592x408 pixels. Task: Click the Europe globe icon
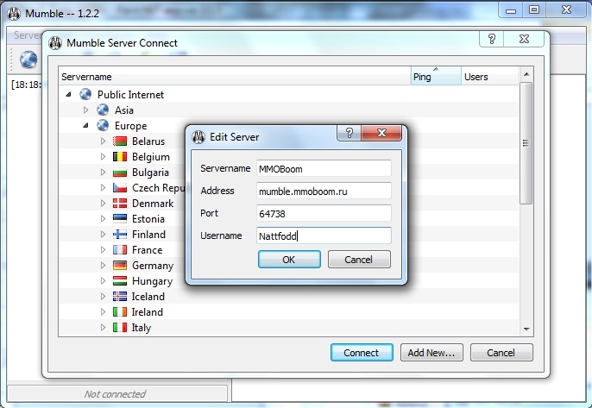point(103,125)
